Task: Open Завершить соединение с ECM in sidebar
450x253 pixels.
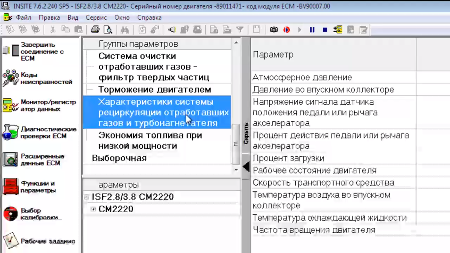Action: pos(34,51)
